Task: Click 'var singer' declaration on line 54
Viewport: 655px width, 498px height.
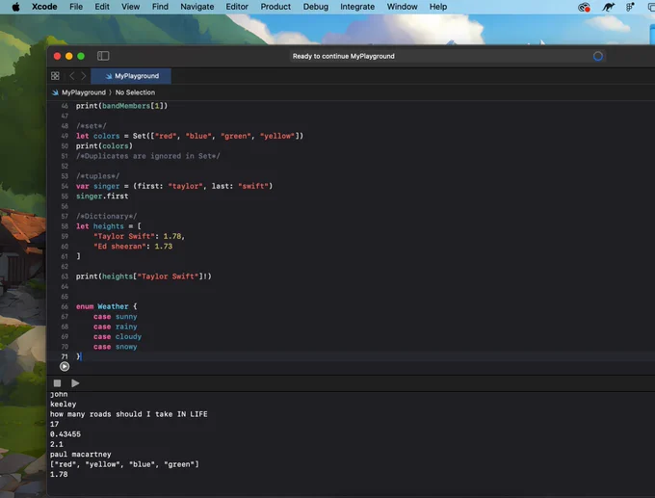Action: click(174, 186)
